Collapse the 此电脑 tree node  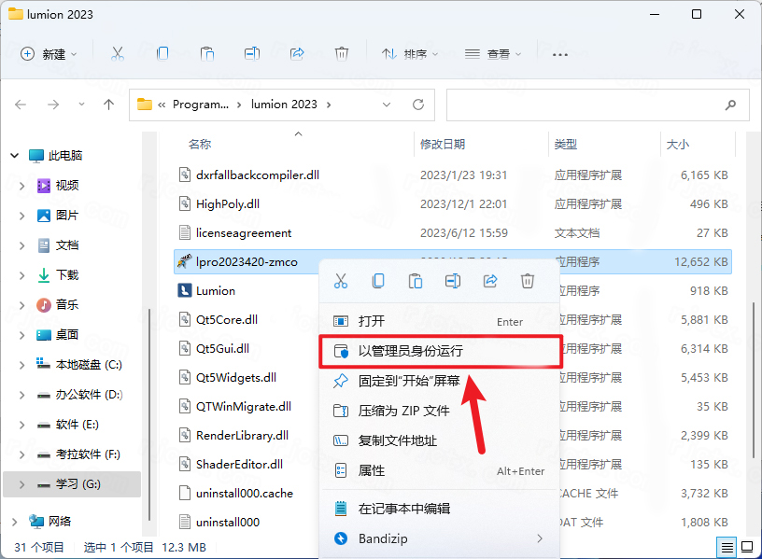point(15,156)
